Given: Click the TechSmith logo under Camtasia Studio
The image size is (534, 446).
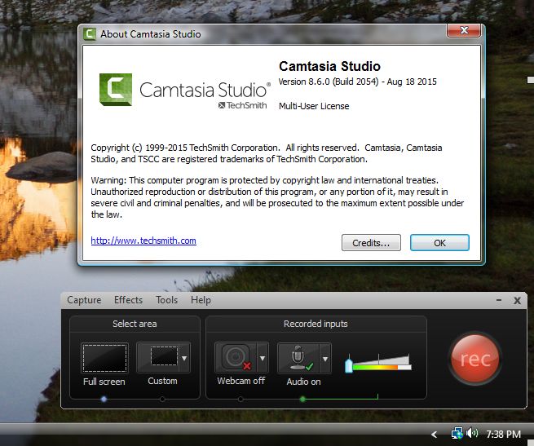Looking at the screenshot, I should click(x=242, y=105).
